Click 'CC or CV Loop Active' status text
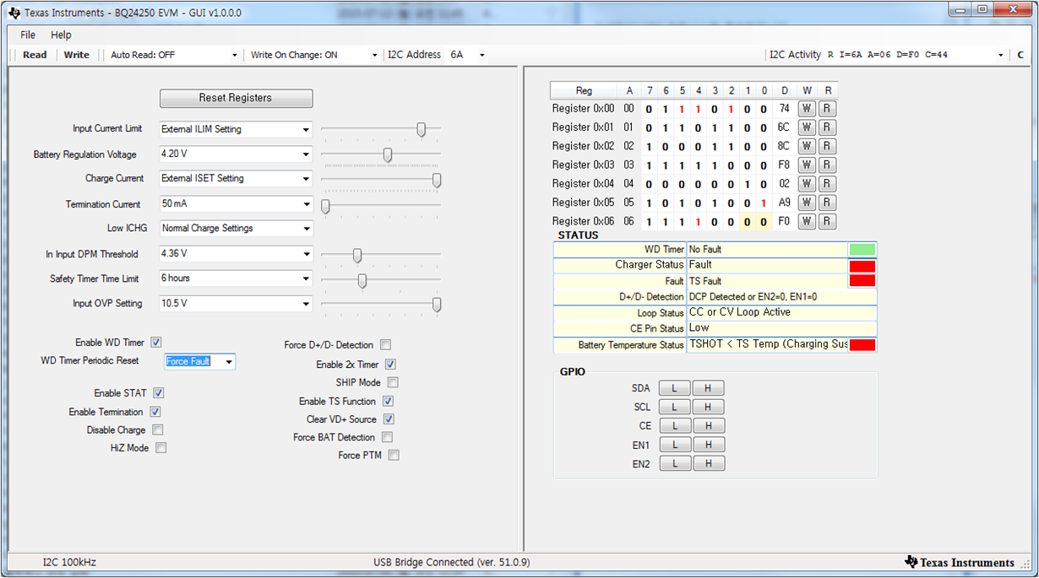This screenshot has height=578, width=1039. click(x=740, y=312)
